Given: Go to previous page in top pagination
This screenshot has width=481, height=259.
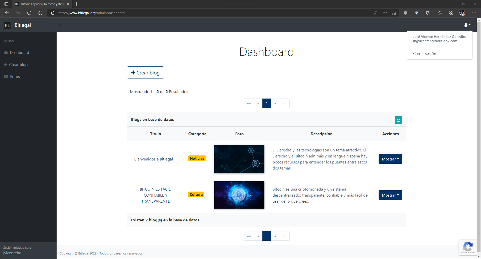Looking at the screenshot, I should 258,103.
